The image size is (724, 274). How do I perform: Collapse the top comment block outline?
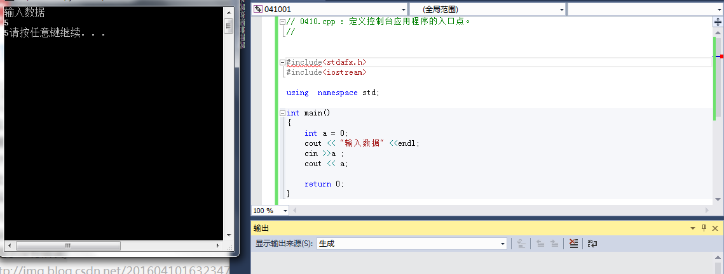coord(283,21)
